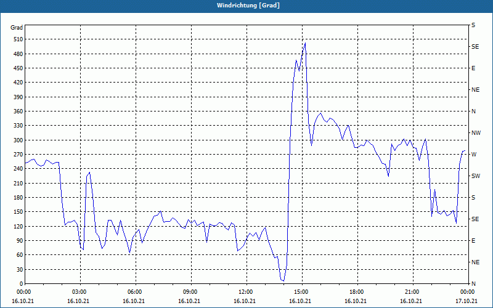The height and width of the screenshot is (308, 493).
Task: Select the 18:00 time label
Action: pos(357,291)
